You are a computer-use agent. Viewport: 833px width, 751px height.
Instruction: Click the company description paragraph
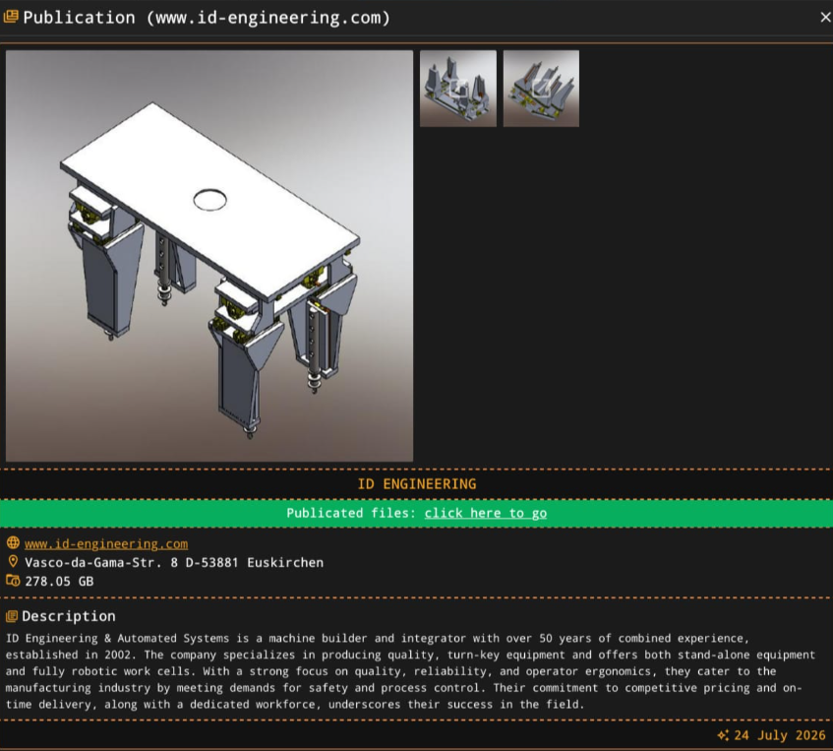[410, 671]
